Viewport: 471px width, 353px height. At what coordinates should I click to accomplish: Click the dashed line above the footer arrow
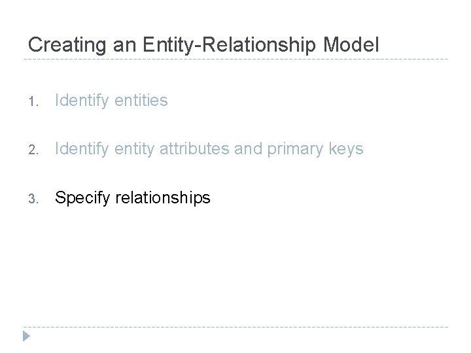pyautogui.click(x=235, y=326)
